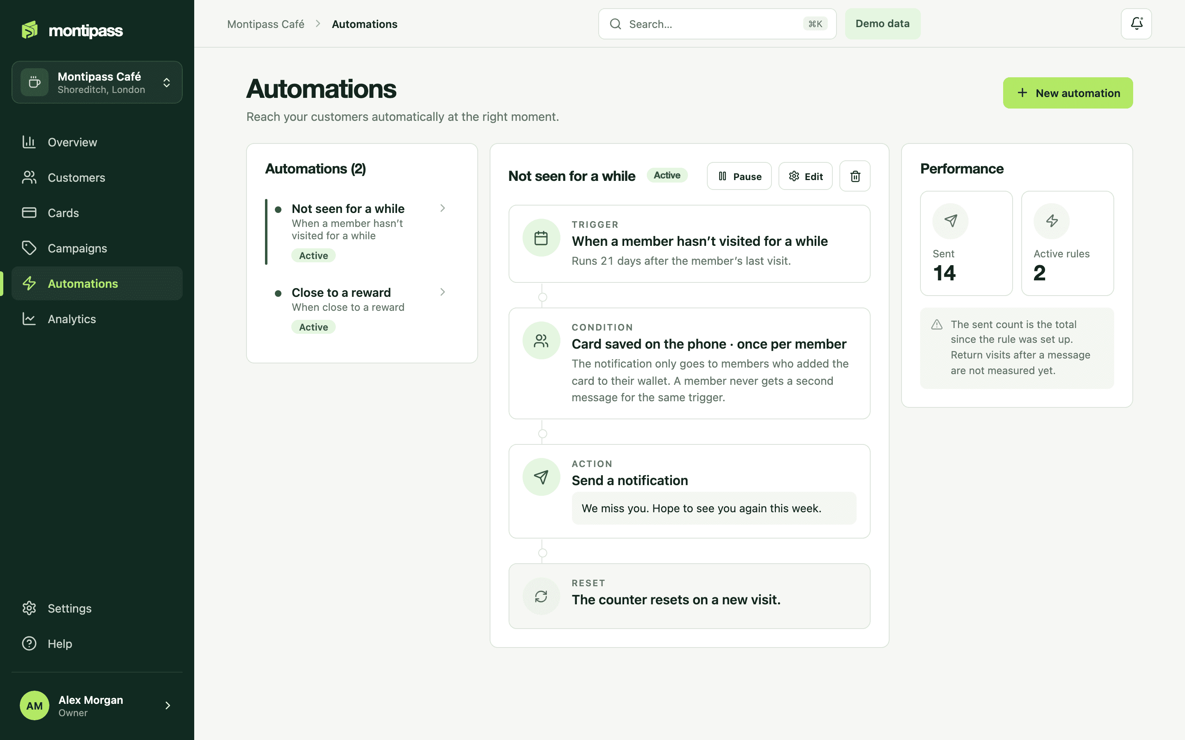
Task: Expand the 'Close to a reward' chevron
Action: point(443,292)
